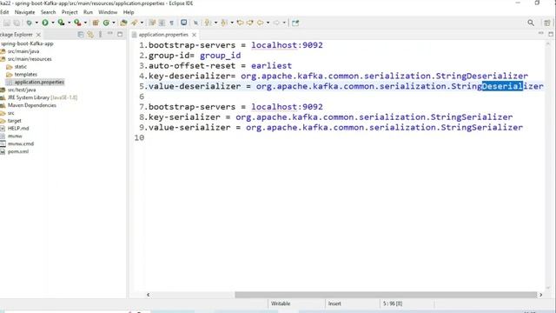The image size is (556, 313).
Task: Collapse All in Package Explorer toolbar
Action: (81, 35)
